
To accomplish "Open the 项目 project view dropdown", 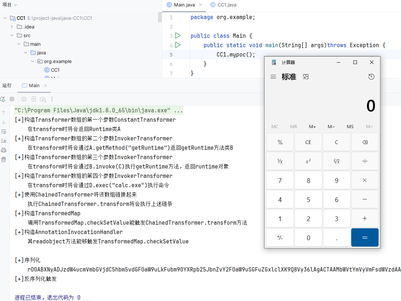I will click(9, 5).
